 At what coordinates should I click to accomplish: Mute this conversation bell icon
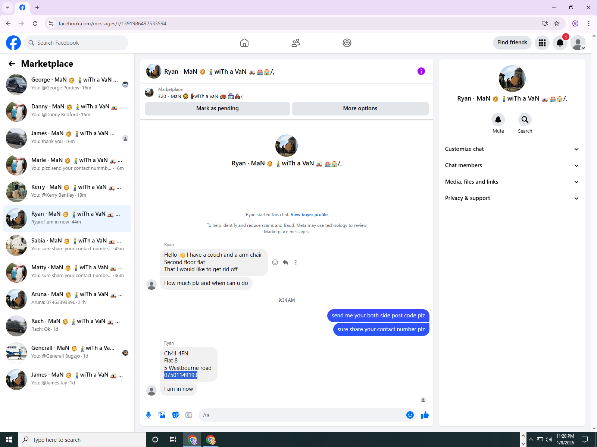click(x=498, y=120)
